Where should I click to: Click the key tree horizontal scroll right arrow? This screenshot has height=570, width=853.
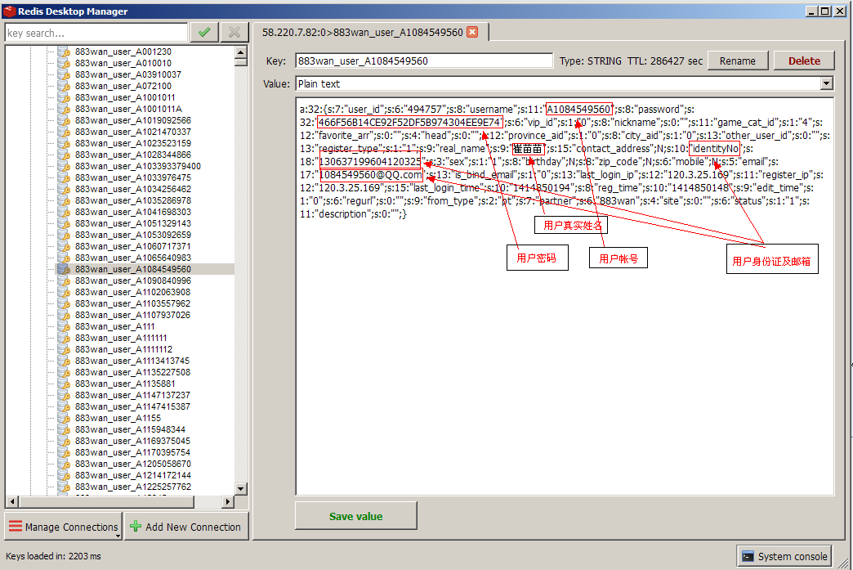pyautogui.click(x=228, y=500)
